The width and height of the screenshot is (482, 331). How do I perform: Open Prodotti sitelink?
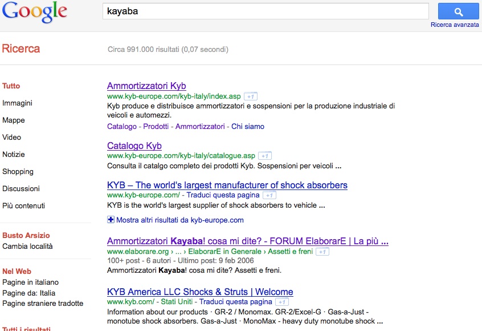pos(156,127)
